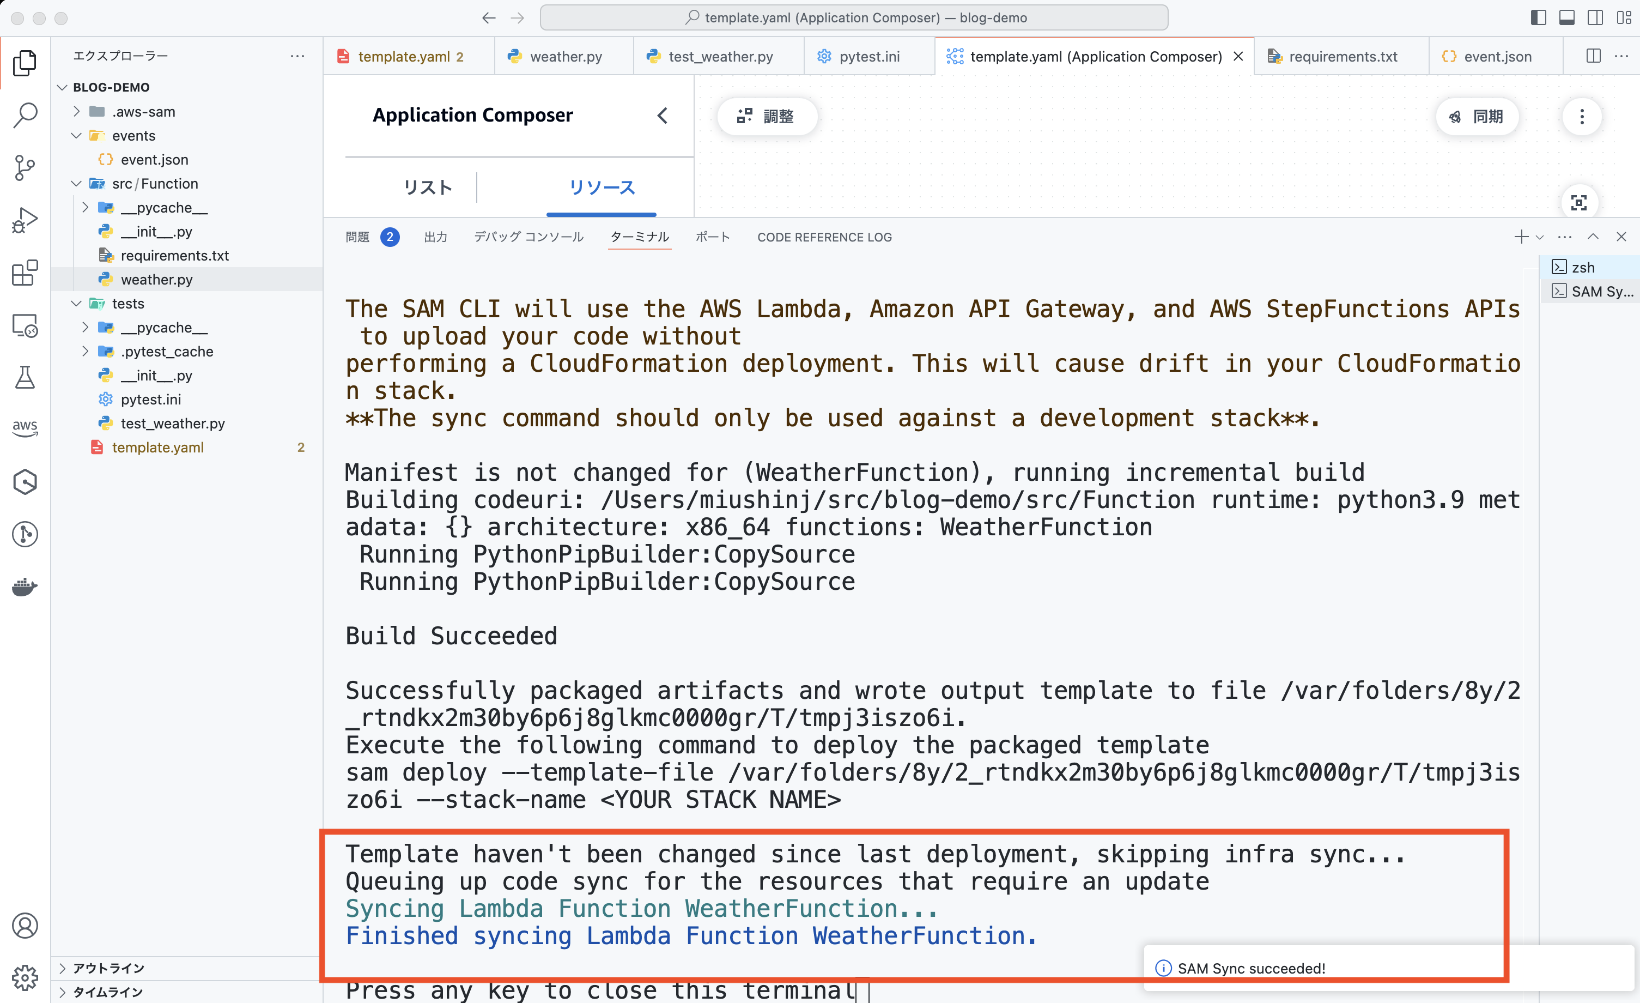Viewport: 1640px width, 1003px height.
Task: Open the Extensions view
Action: point(25,273)
